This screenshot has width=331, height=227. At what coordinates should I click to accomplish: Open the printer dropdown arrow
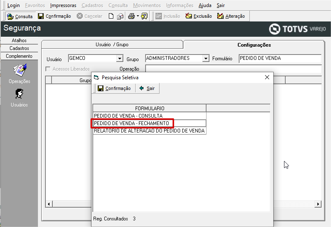(138, 16)
